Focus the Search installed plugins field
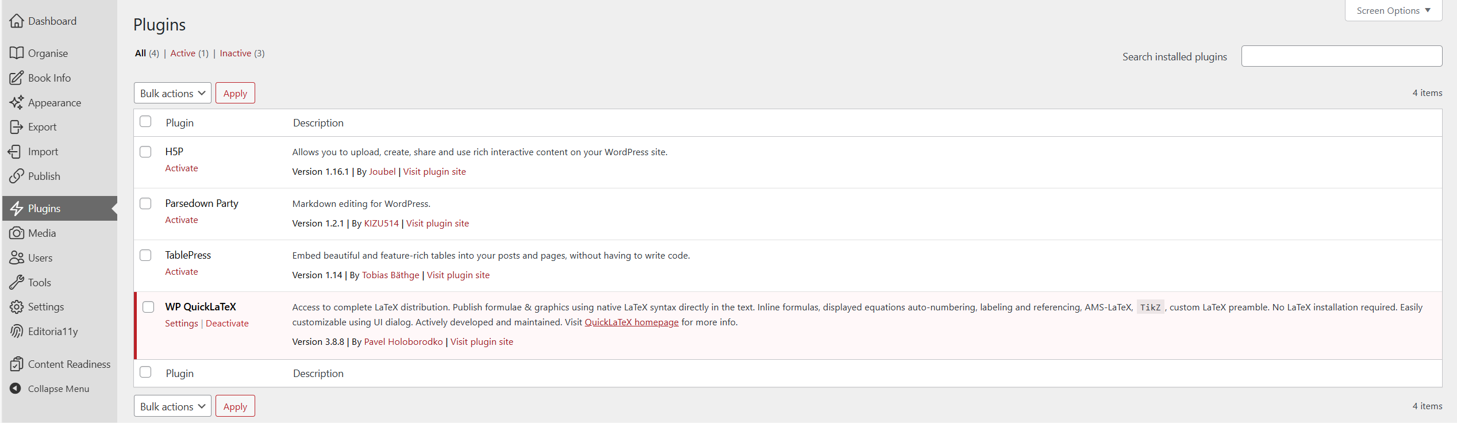The height and width of the screenshot is (423, 1457). pos(1341,56)
